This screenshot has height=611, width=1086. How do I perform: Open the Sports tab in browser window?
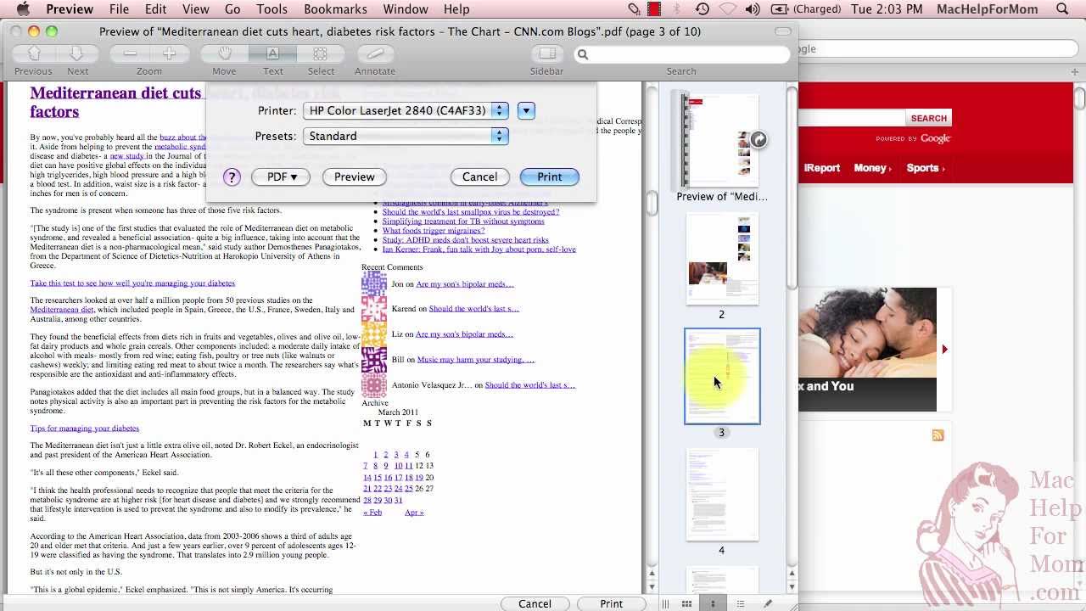pyautogui.click(x=925, y=168)
